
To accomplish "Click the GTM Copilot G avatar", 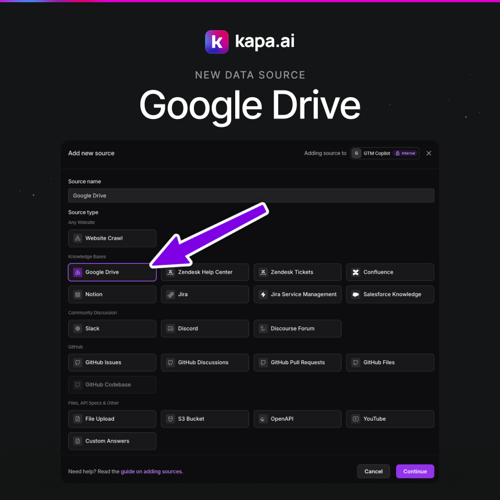I will (x=356, y=154).
